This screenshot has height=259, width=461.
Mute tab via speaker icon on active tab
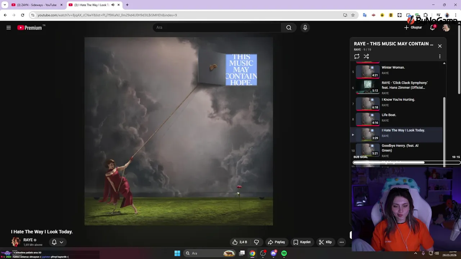tap(113, 5)
